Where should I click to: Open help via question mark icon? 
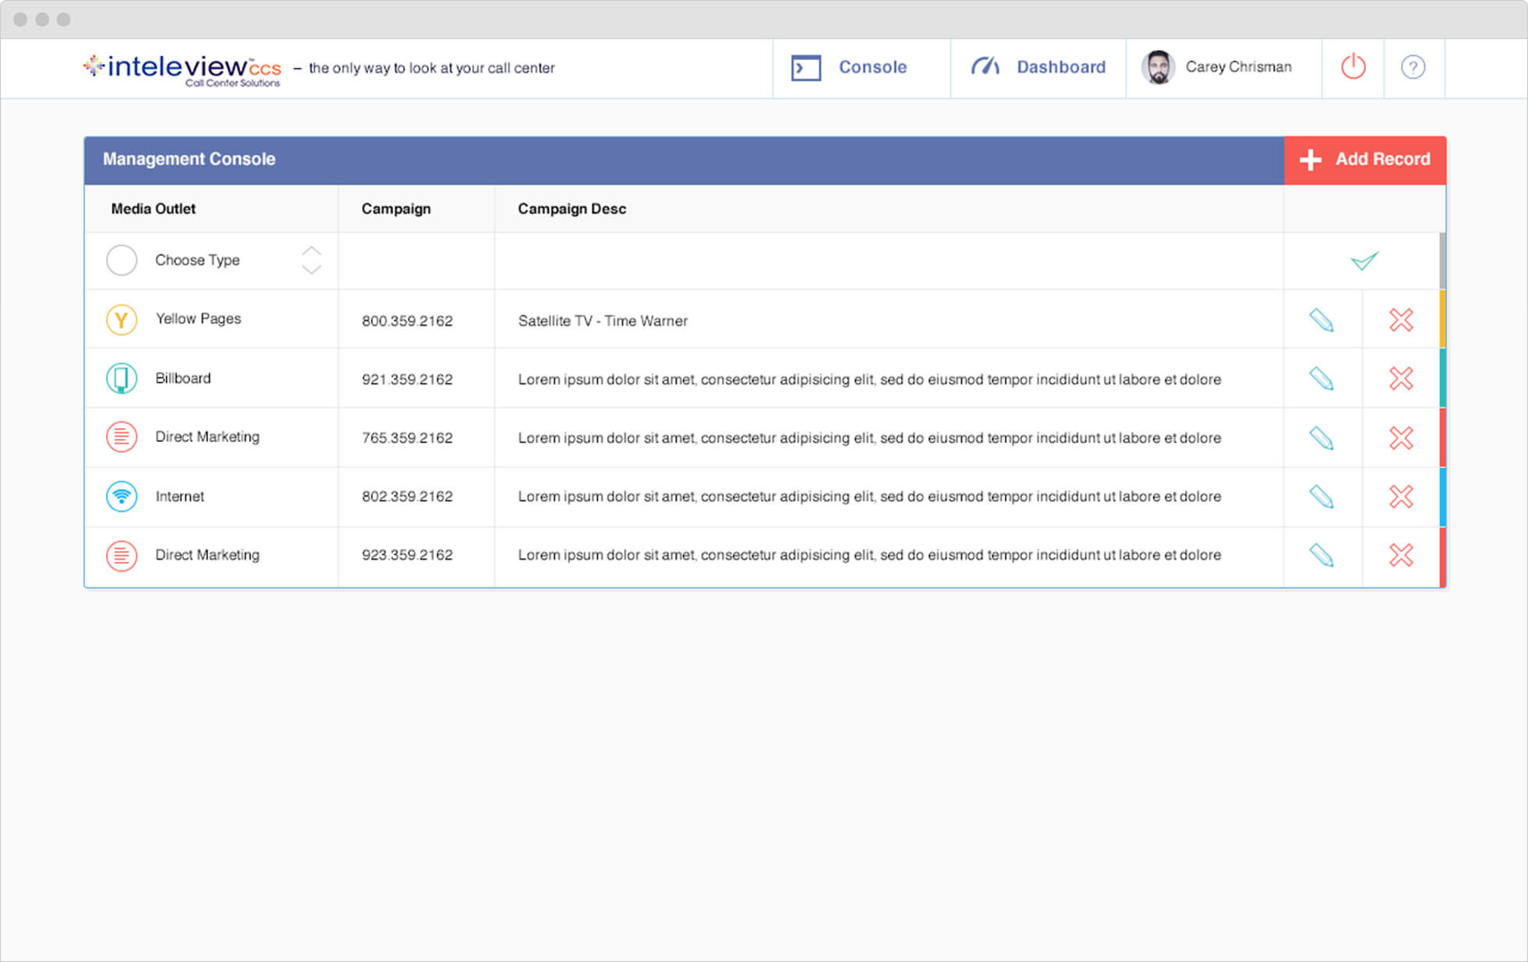tap(1413, 67)
